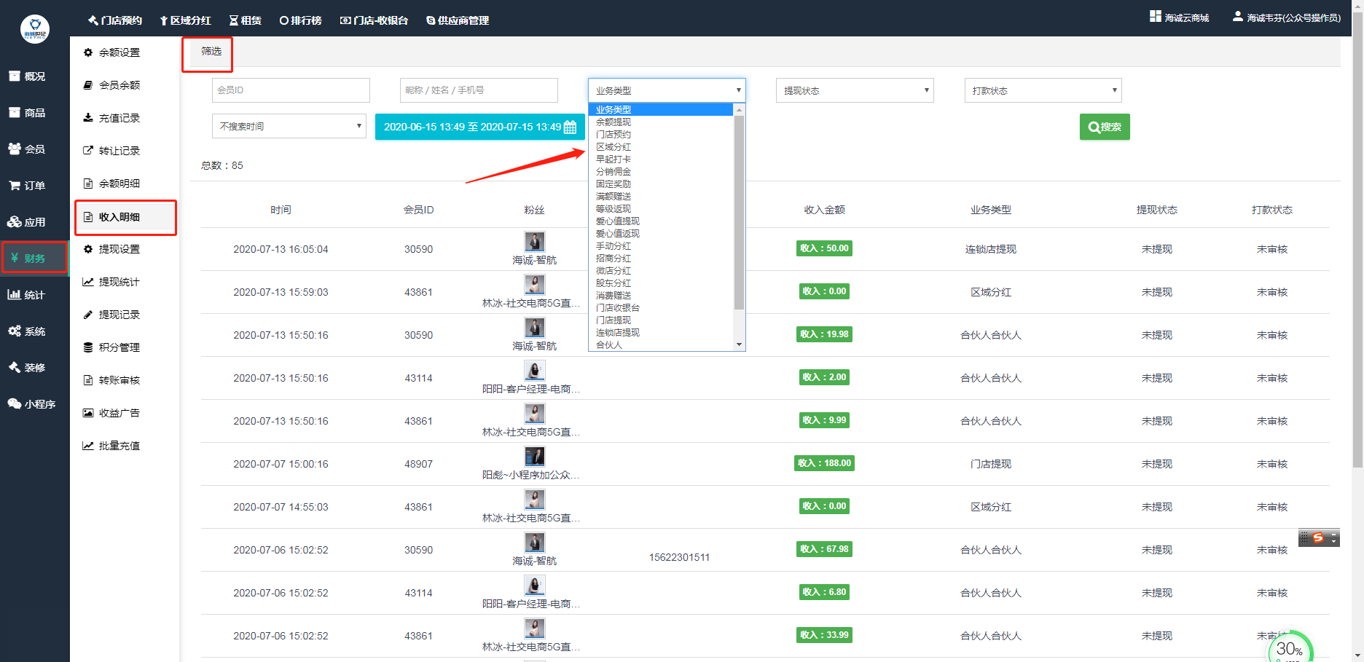Open the 财务 finance section
Screen dimensions: 1364x662
(x=34, y=258)
